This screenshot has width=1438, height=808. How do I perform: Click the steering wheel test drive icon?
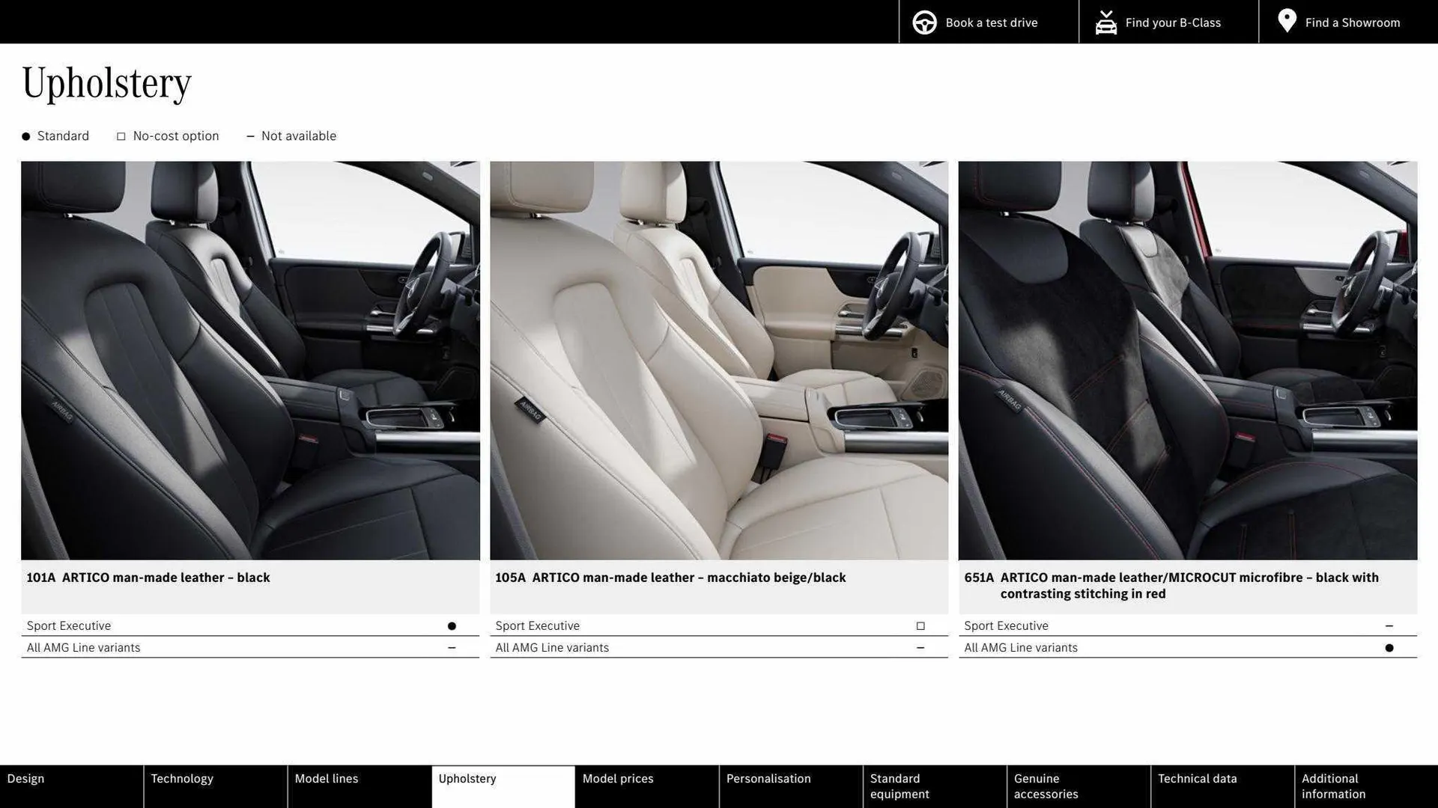pos(924,22)
